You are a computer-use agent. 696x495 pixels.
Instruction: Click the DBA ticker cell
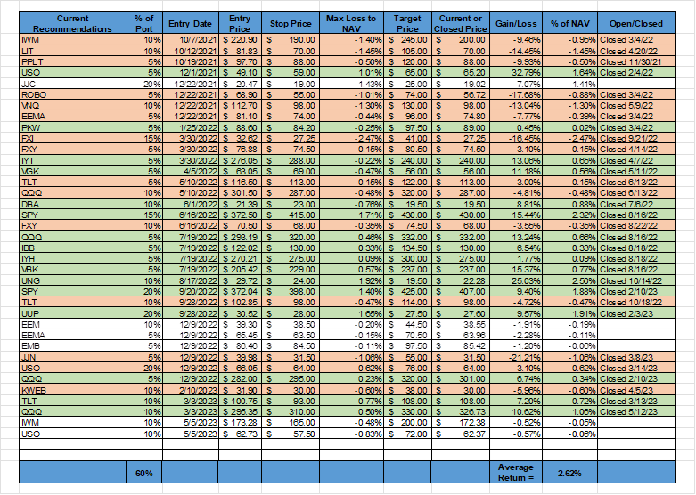(73, 204)
